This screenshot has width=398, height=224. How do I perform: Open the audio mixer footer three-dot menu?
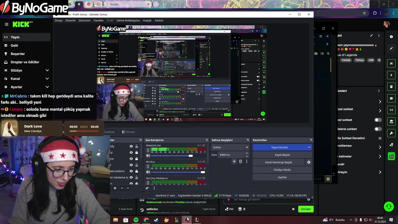[x=154, y=188]
